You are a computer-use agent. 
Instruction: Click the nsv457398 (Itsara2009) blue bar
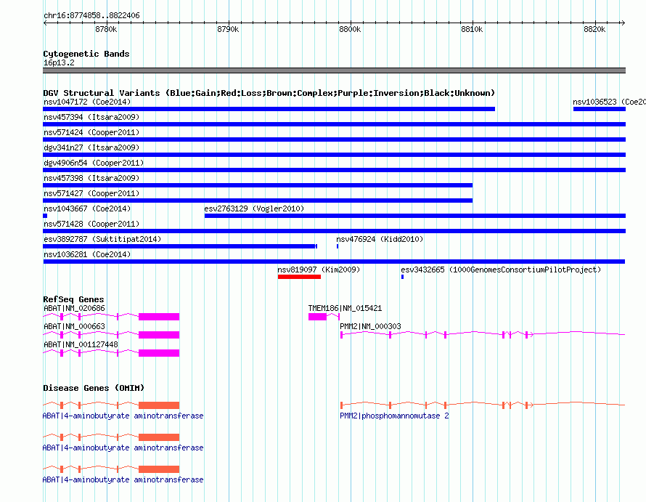[x=258, y=185]
